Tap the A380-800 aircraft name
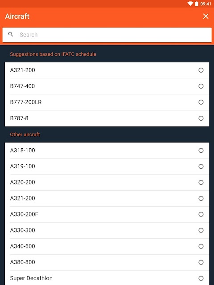Viewport: 214px width, 285px height. click(22, 262)
